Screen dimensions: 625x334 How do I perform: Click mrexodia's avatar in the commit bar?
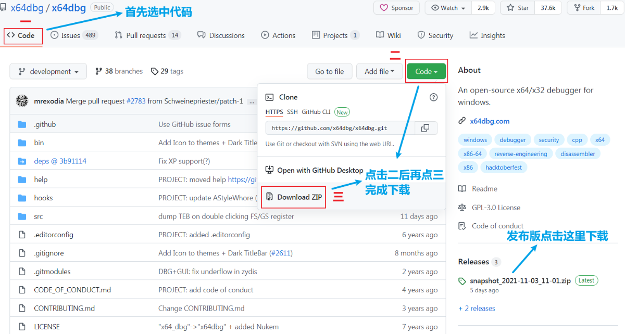(22, 101)
